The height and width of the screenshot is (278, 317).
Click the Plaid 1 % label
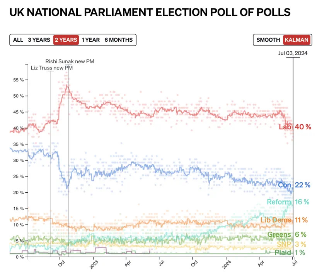290,253
